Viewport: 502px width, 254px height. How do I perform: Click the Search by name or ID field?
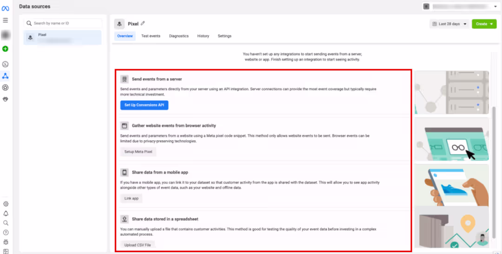[x=63, y=23]
